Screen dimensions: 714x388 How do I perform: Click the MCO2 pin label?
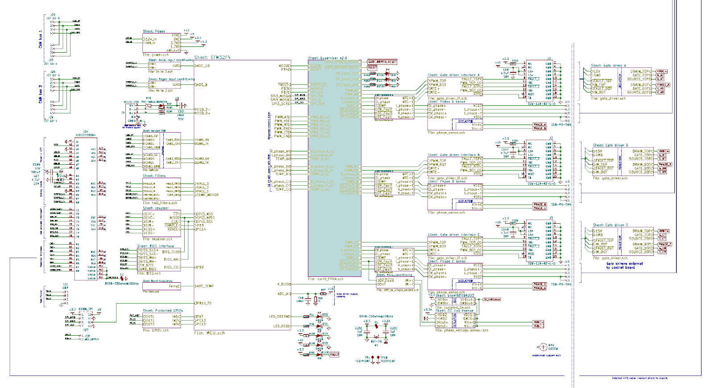[284, 66]
